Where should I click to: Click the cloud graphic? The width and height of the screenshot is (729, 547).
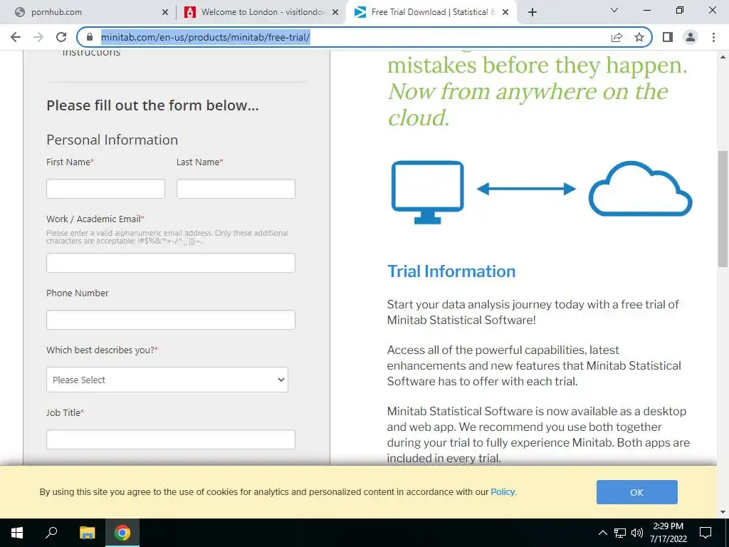tap(640, 188)
